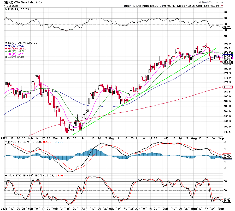Click the volume bars icon beside Volume undef

pos(6,57)
